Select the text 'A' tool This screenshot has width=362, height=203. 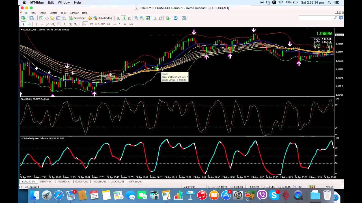tap(64, 24)
